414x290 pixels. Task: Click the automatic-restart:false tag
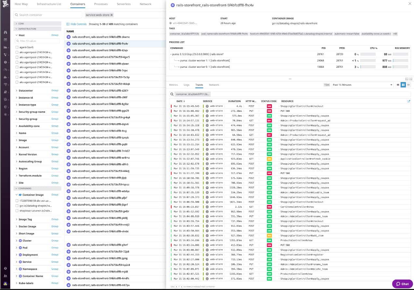point(347,34)
